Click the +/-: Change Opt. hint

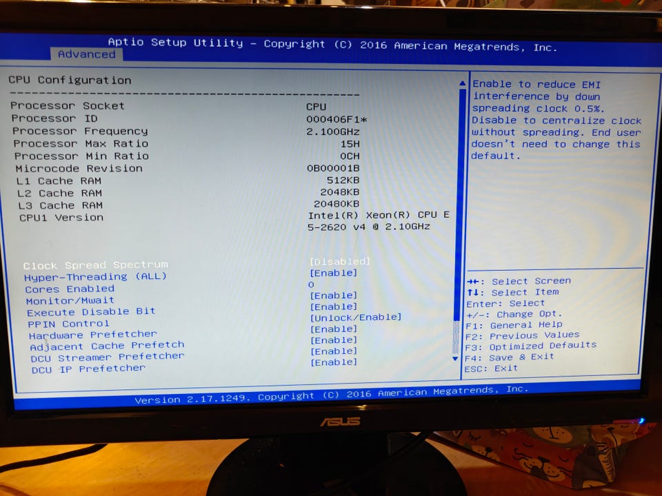514,314
